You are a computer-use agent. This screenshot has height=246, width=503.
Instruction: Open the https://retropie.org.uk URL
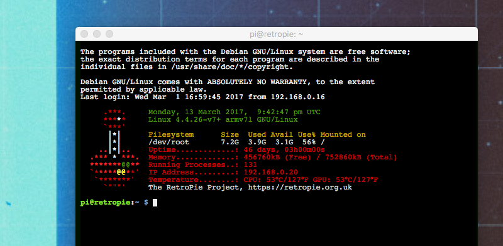pyautogui.click(x=300, y=188)
